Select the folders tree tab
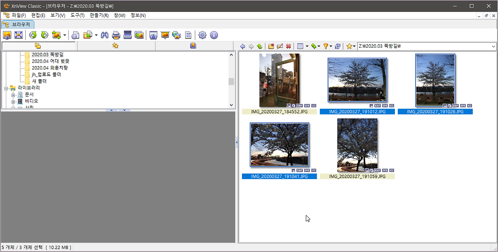 pos(38,46)
